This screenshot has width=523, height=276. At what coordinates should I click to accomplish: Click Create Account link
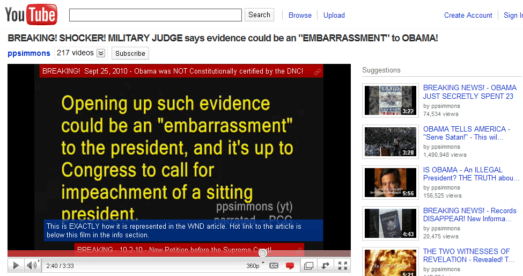[x=468, y=15]
